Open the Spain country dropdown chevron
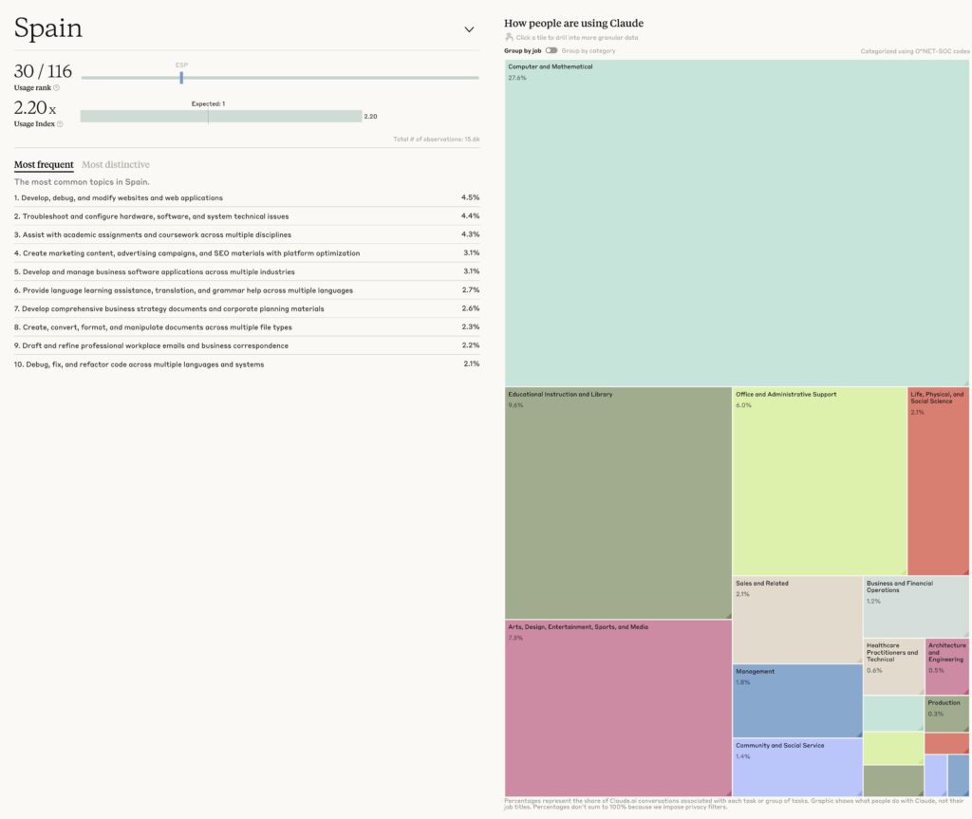This screenshot has height=819, width=972. click(469, 29)
